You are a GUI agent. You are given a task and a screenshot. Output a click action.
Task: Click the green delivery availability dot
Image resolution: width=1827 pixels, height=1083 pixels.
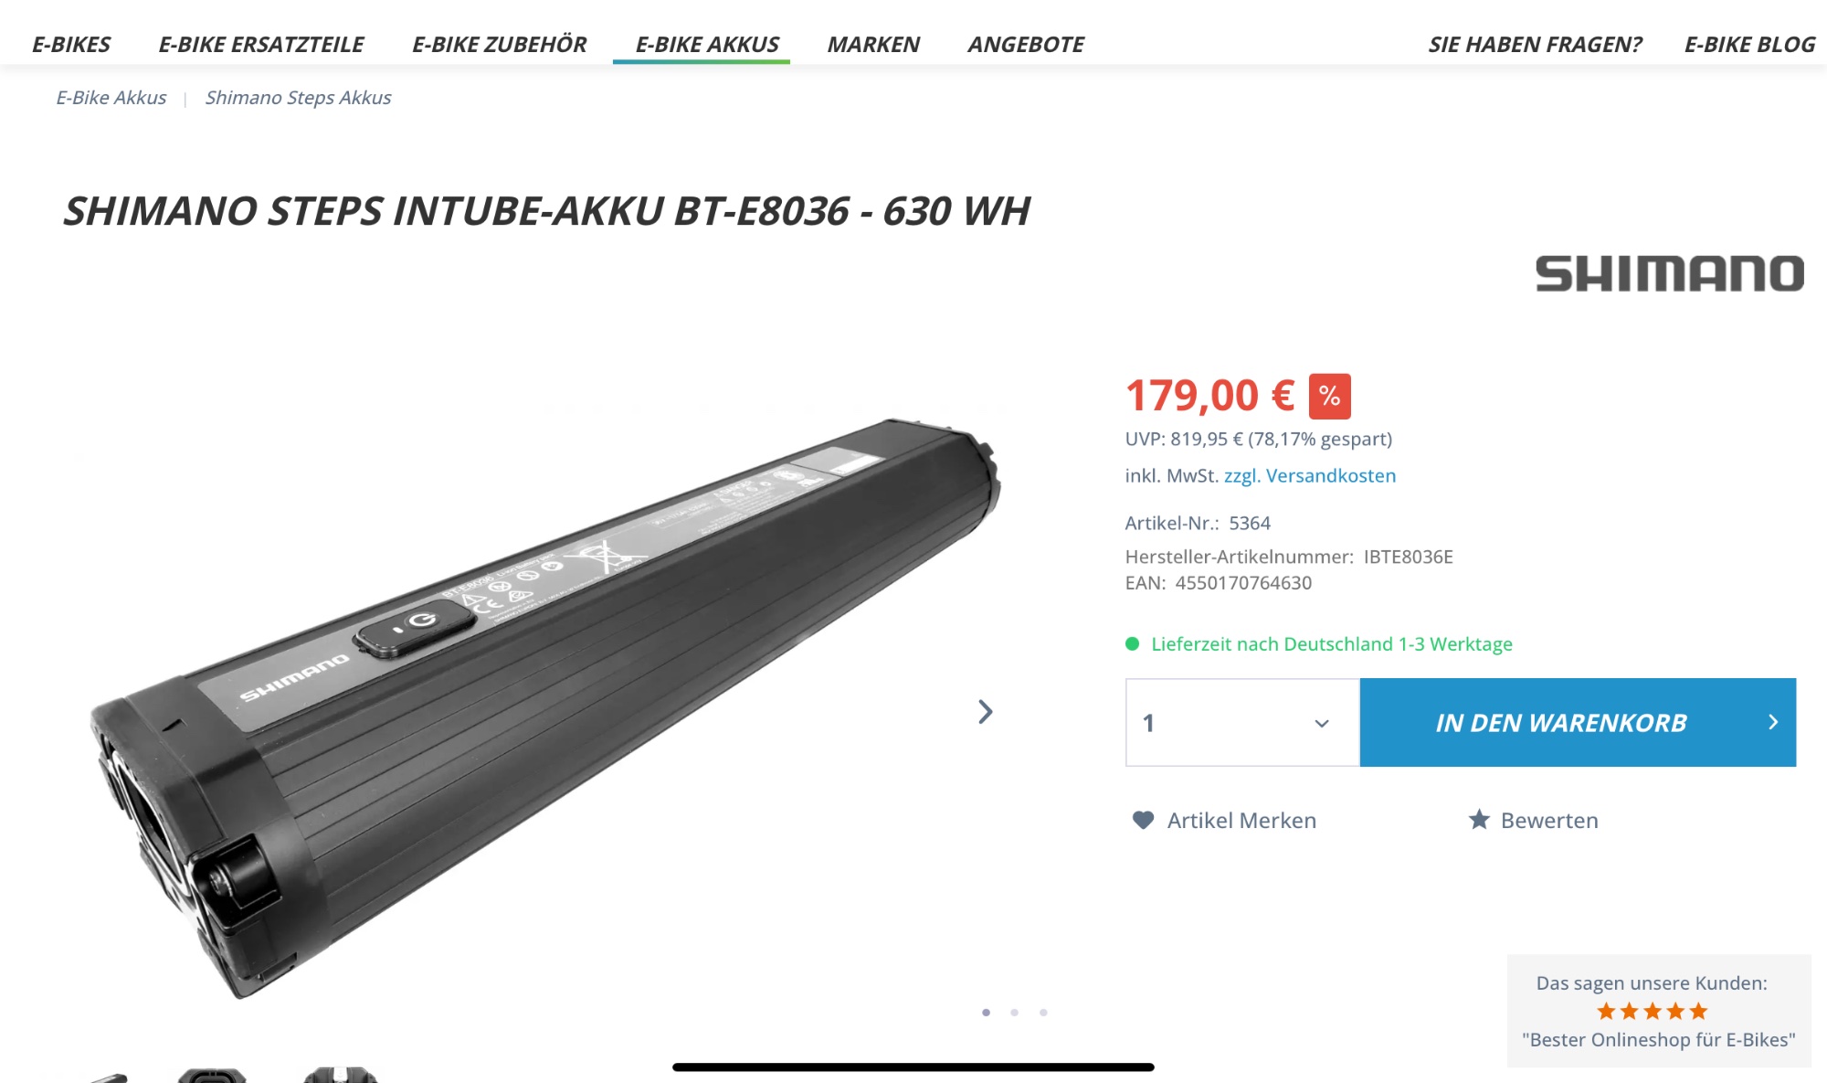[x=1132, y=643]
